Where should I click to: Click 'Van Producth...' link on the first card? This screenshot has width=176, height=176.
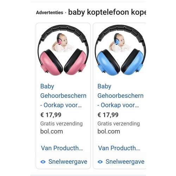click(x=62, y=148)
